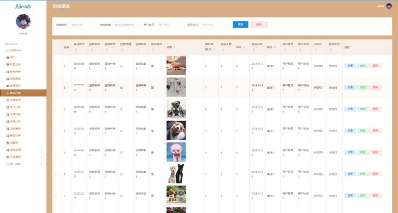398x213 pixels.
Task: Sort table by 宠物种类 column arrow
Action: click(107, 50)
